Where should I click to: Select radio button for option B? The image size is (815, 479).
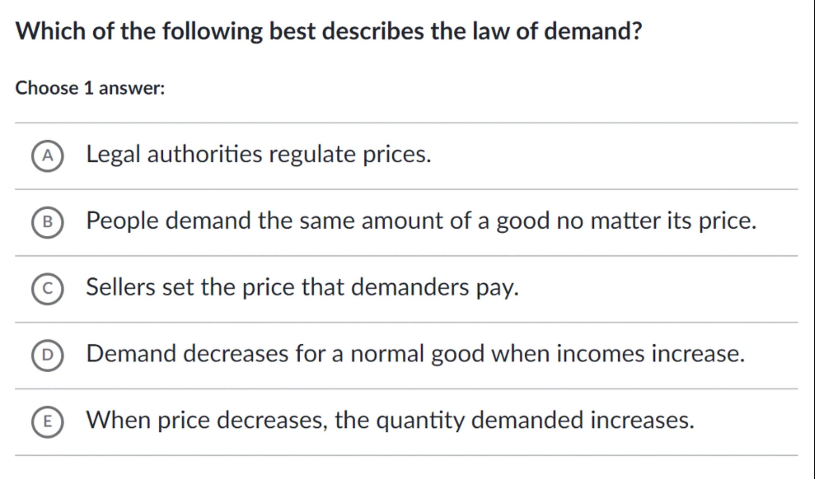[x=47, y=222]
